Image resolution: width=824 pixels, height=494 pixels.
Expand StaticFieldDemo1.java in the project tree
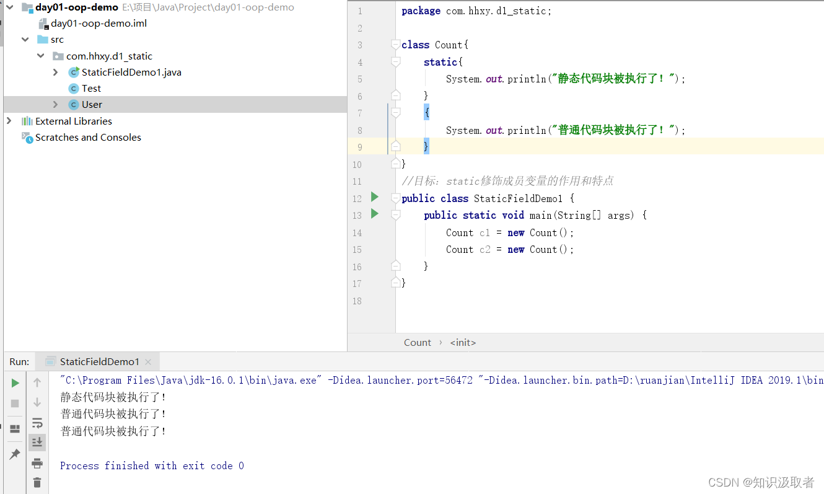coord(56,72)
